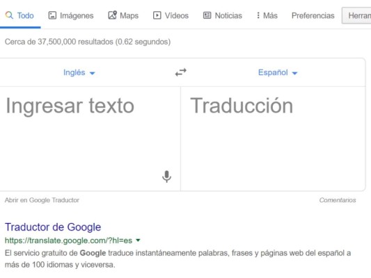371x278 pixels.
Task: Activate the microphone voice input icon
Action: click(166, 177)
